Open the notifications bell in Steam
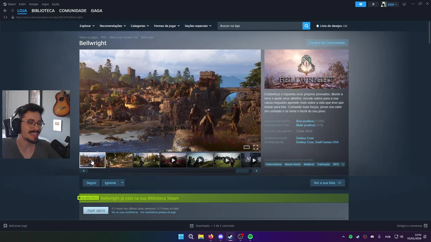The width and height of the screenshot is (431, 242). click(373, 4)
